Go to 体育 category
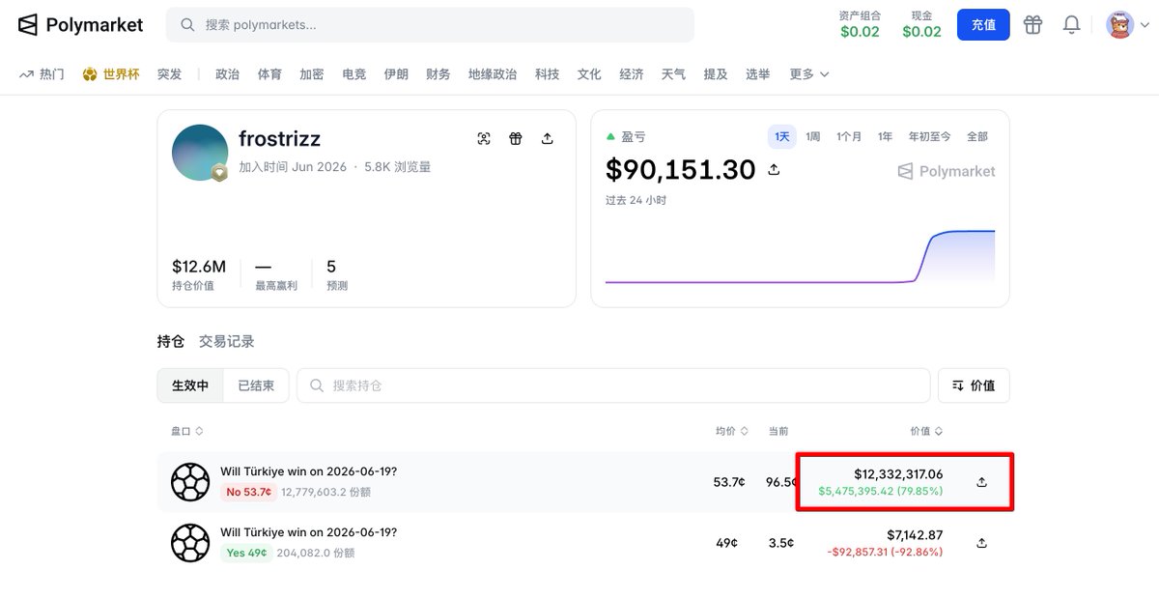The width and height of the screenshot is (1159, 599). point(269,74)
